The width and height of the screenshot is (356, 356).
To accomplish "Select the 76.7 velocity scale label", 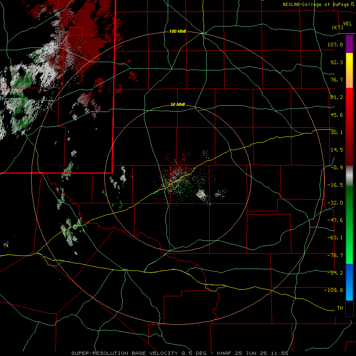I will 337,80.
